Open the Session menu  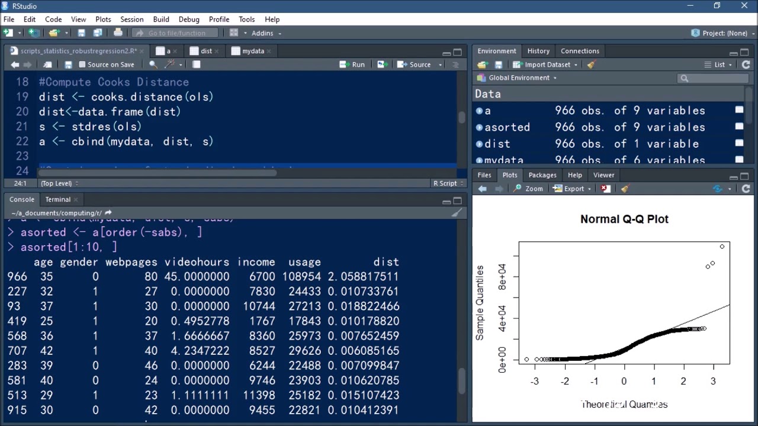[131, 20]
